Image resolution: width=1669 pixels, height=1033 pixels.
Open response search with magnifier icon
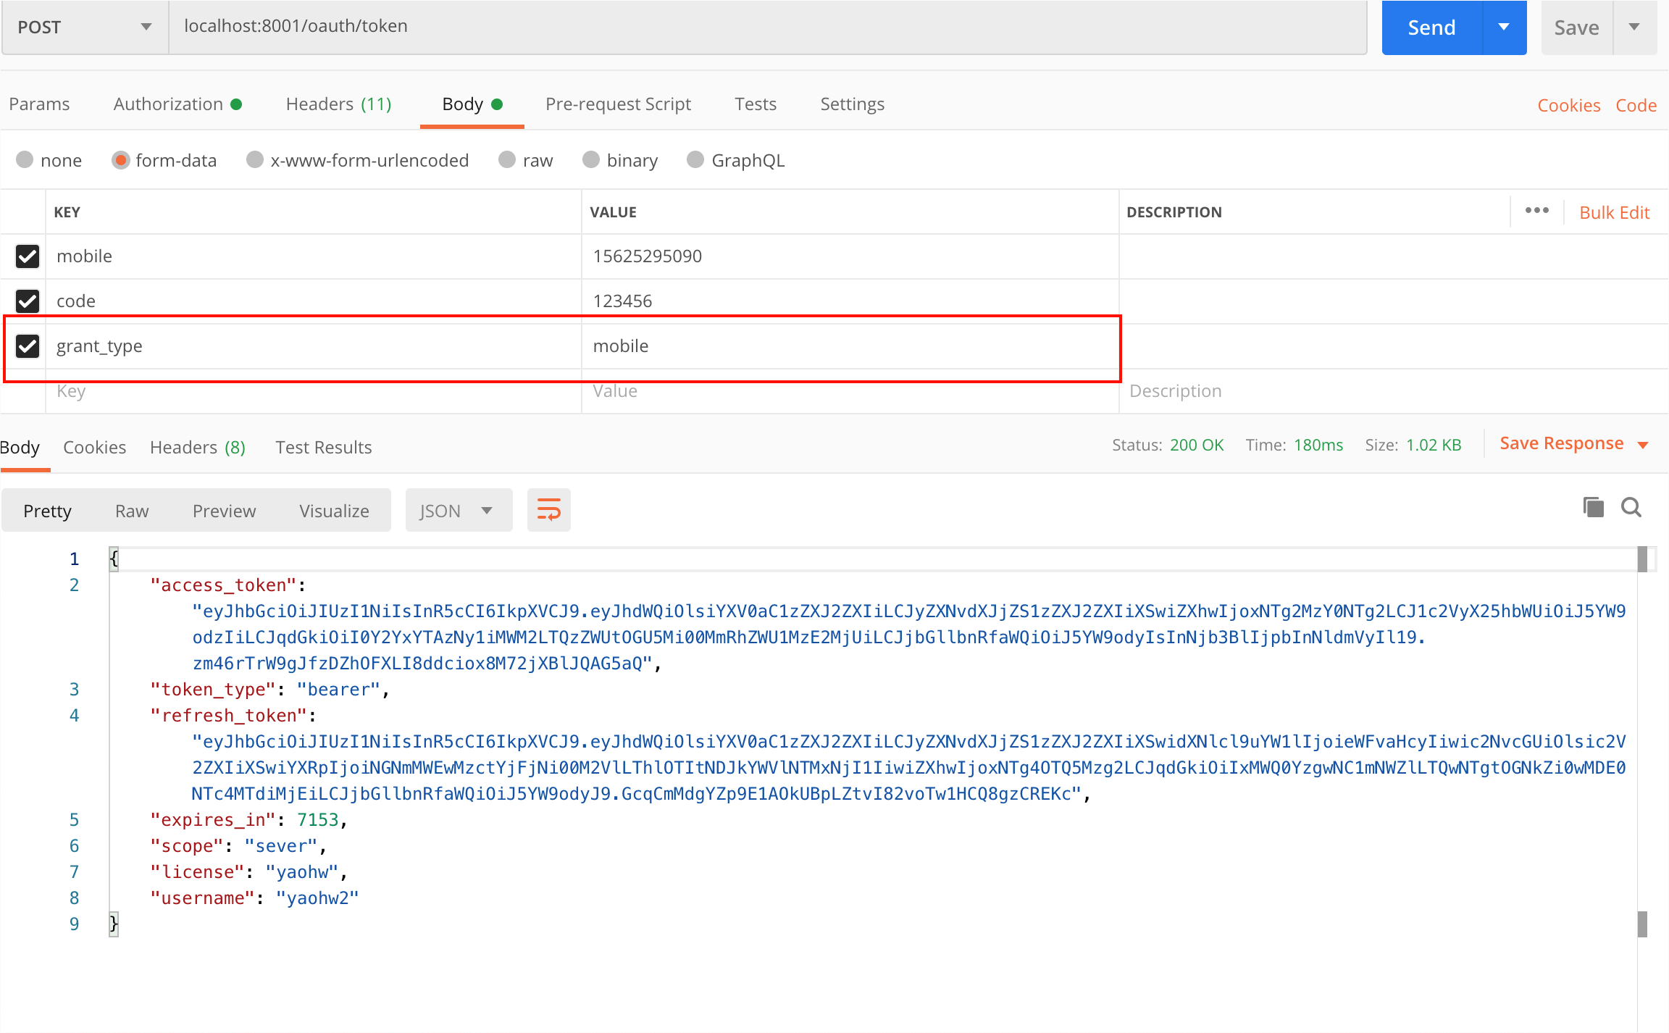pos(1631,507)
